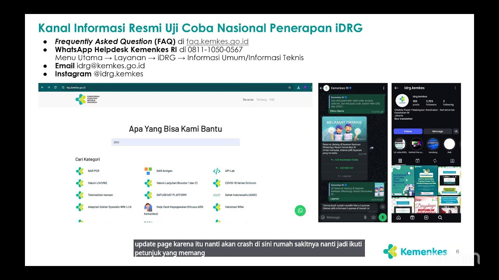The height and width of the screenshot is (280, 499).
Task: Open the Bali story highlight
Action: tap(449, 144)
